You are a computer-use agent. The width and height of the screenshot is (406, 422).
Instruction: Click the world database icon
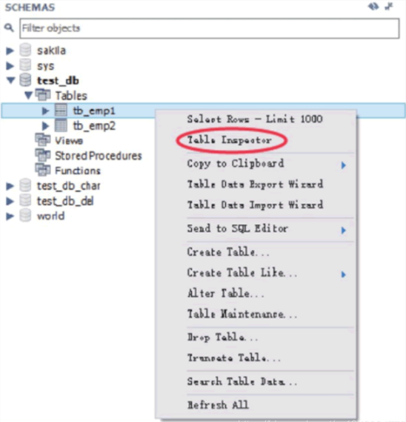[x=25, y=216]
